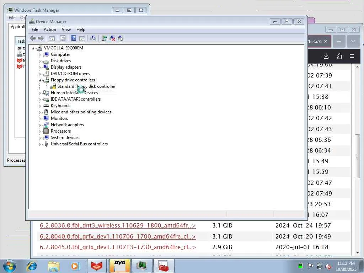Click the Windows DVD Maker taskbar icon
Viewport: 364px width, 273px height.
[120, 266]
